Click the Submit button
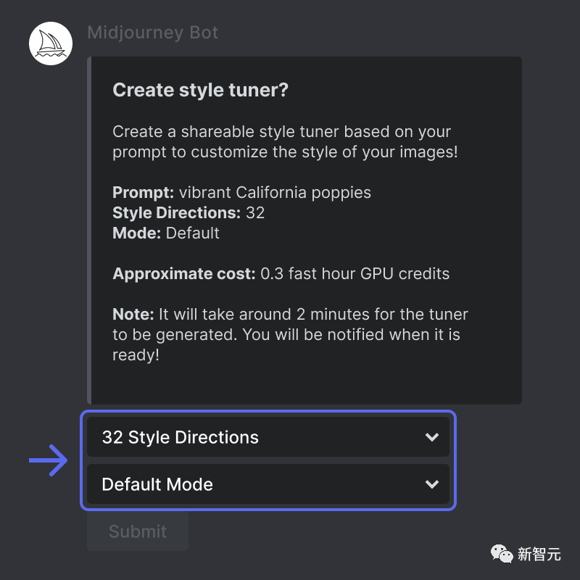 (x=138, y=531)
